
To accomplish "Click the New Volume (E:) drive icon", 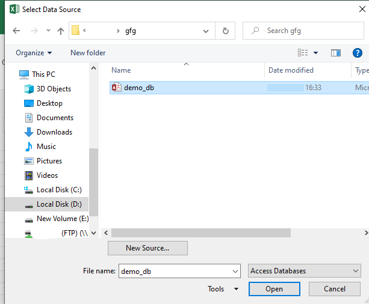I will click(29, 220).
